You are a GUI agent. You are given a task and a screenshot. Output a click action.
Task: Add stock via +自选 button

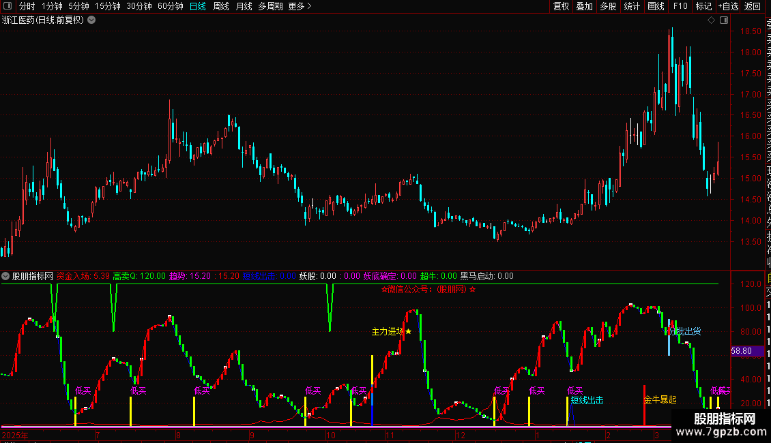coord(728,6)
